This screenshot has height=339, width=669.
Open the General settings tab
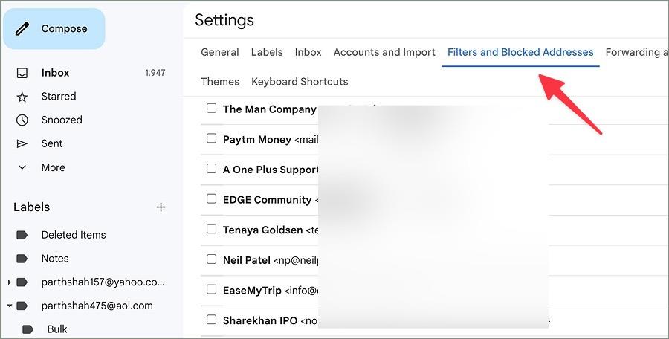click(x=220, y=52)
